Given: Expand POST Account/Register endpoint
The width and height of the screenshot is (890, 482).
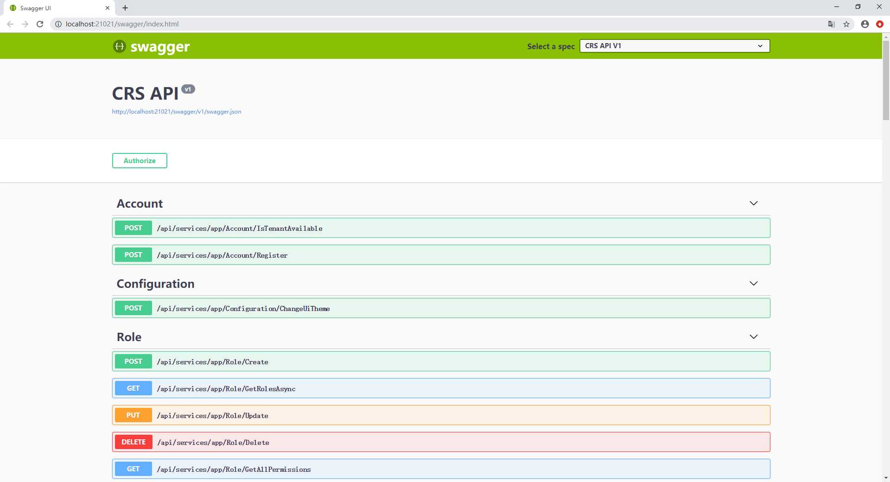Looking at the screenshot, I should [x=441, y=255].
